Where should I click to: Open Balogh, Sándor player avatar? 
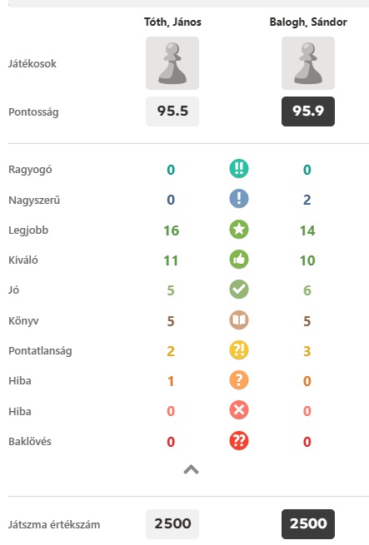tap(308, 63)
